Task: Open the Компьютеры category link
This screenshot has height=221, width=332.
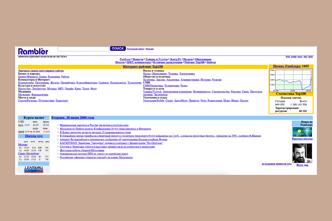Action: coord(26,83)
